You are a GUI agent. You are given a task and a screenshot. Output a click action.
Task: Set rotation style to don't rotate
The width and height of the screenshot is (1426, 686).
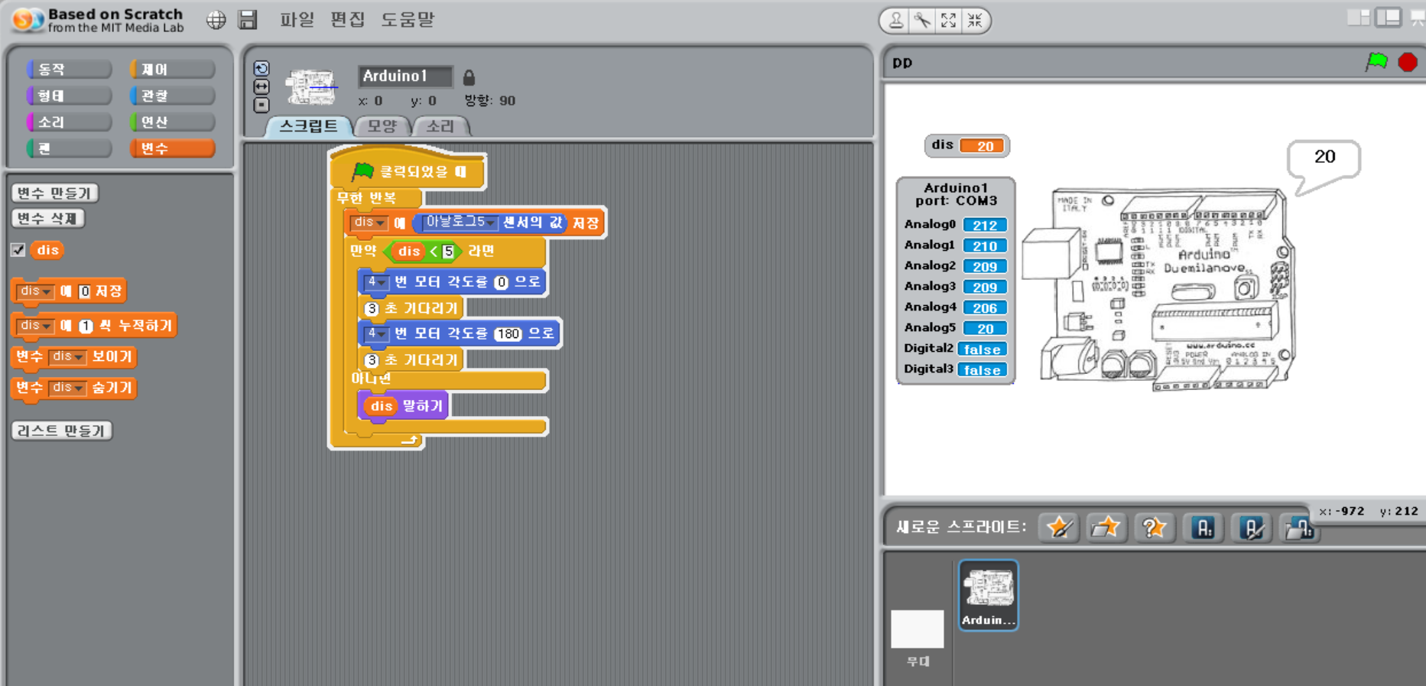(261, 105)
